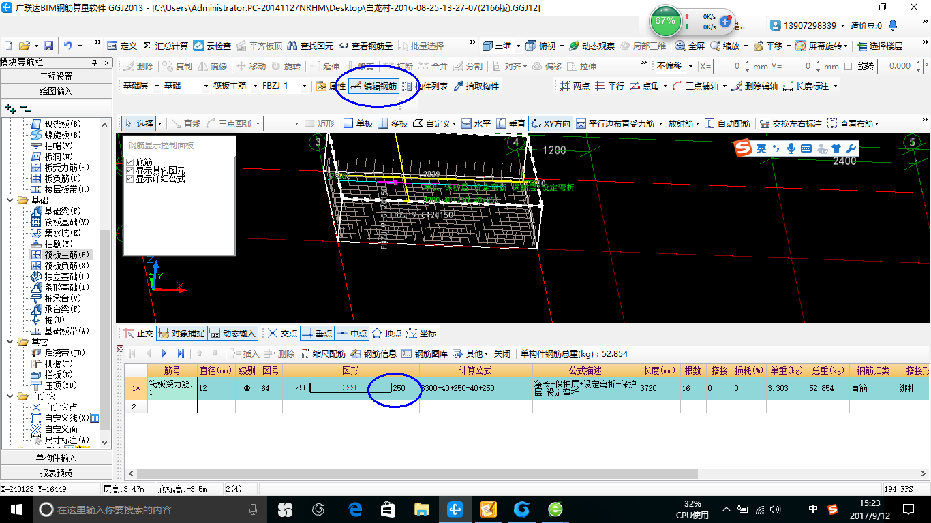
Task: Click 动态观察 dynamic orbit tool
Action: point(591,46)
